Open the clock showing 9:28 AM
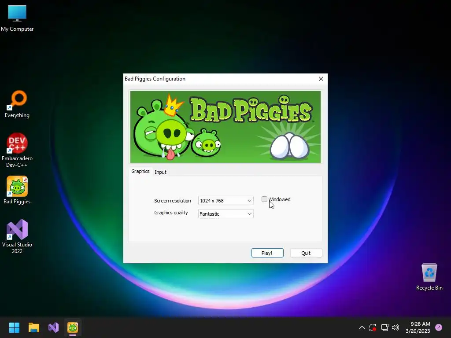Image resolution: width=451 pixels, height=338 pixels. coord(418,327)
